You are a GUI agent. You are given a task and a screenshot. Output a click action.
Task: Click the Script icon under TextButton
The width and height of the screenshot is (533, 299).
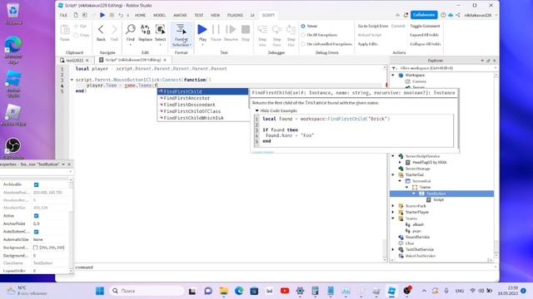pos(429,199)
